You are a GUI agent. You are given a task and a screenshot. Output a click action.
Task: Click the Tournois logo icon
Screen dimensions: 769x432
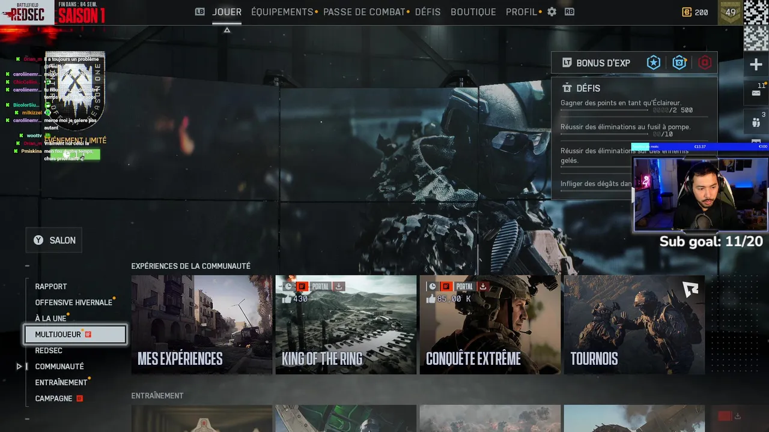coord(690,290)
